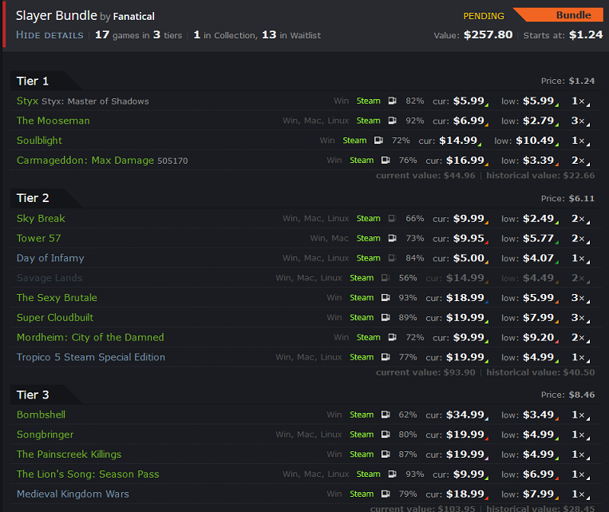Click the dimmed cards icon for Day of Infamy
The image size is (609, 512).
pyautogui.click(x=392, y=258)
